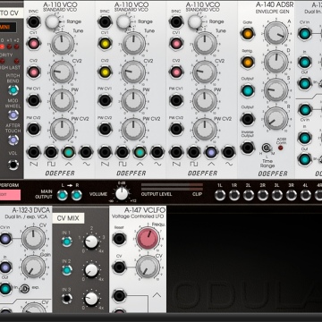Click the SYNC jack on the third A-110 VCO
This screenshot has height=322, width=322.
tap(176, 22)
